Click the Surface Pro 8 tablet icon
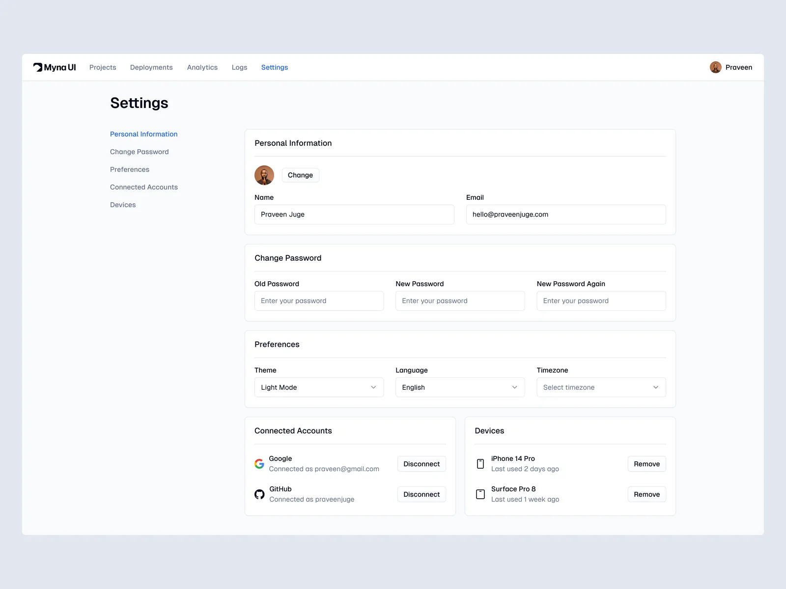Screen dimensions: 786x589 click(x=480, y=494)
